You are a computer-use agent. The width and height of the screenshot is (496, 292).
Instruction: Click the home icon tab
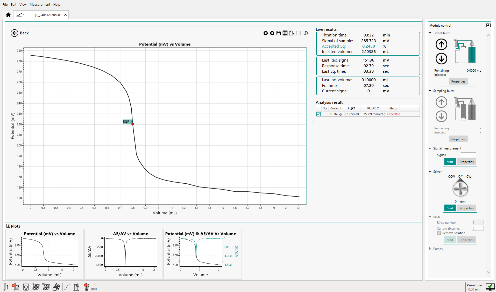tap(8, 15)
